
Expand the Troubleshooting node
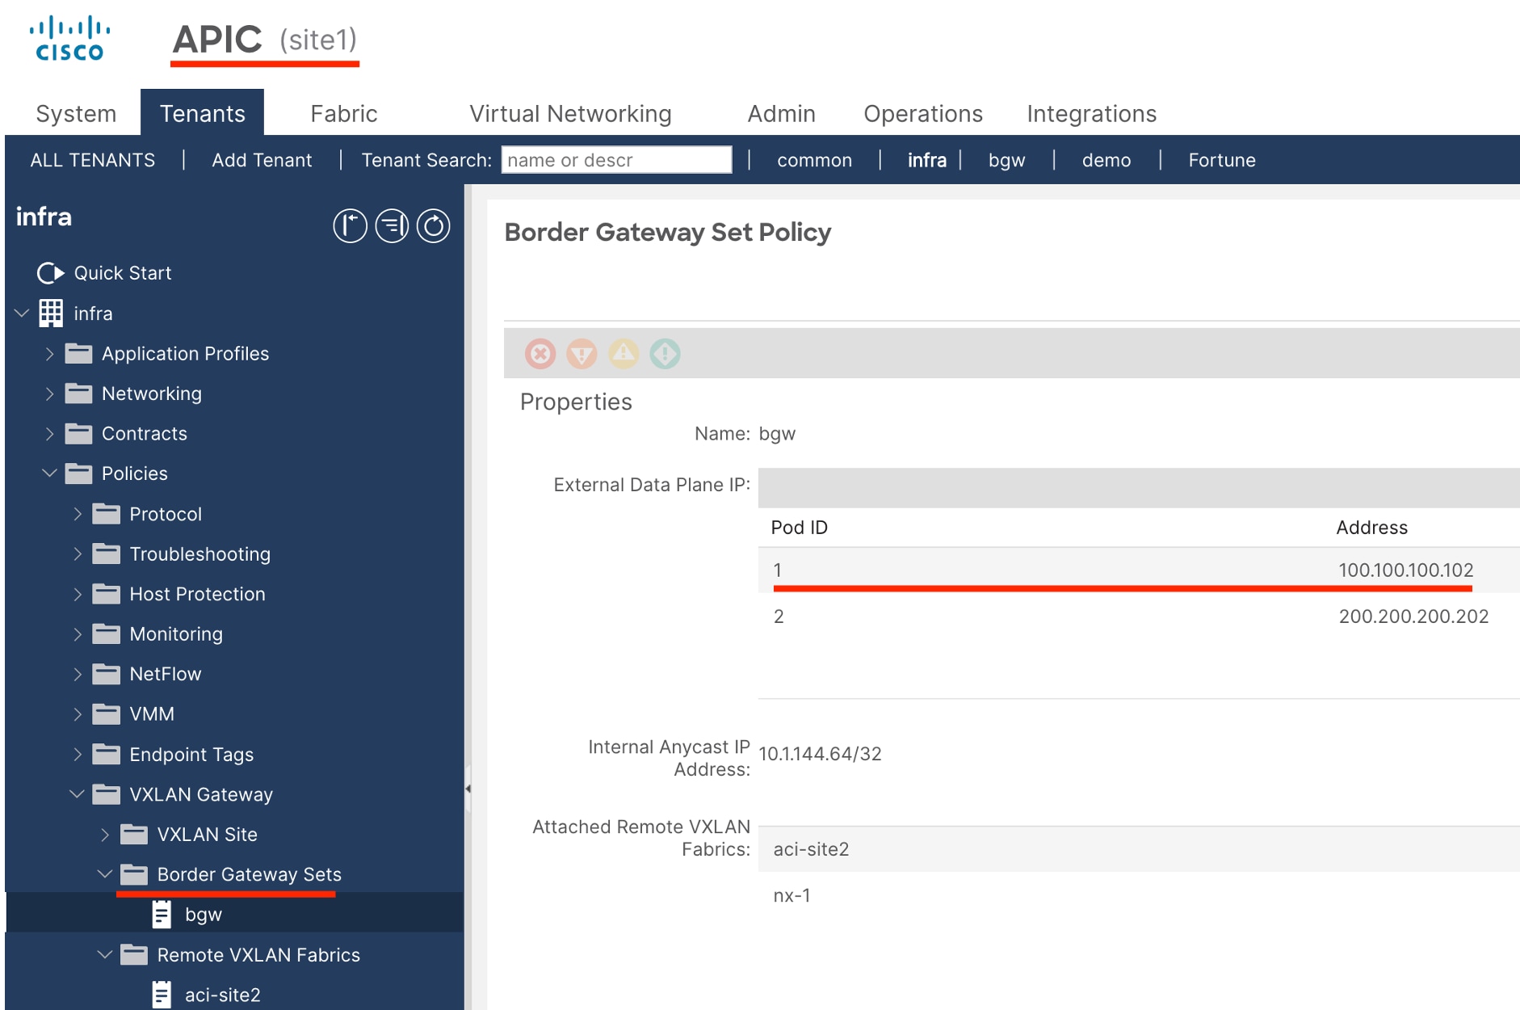[x=78, y=553]
